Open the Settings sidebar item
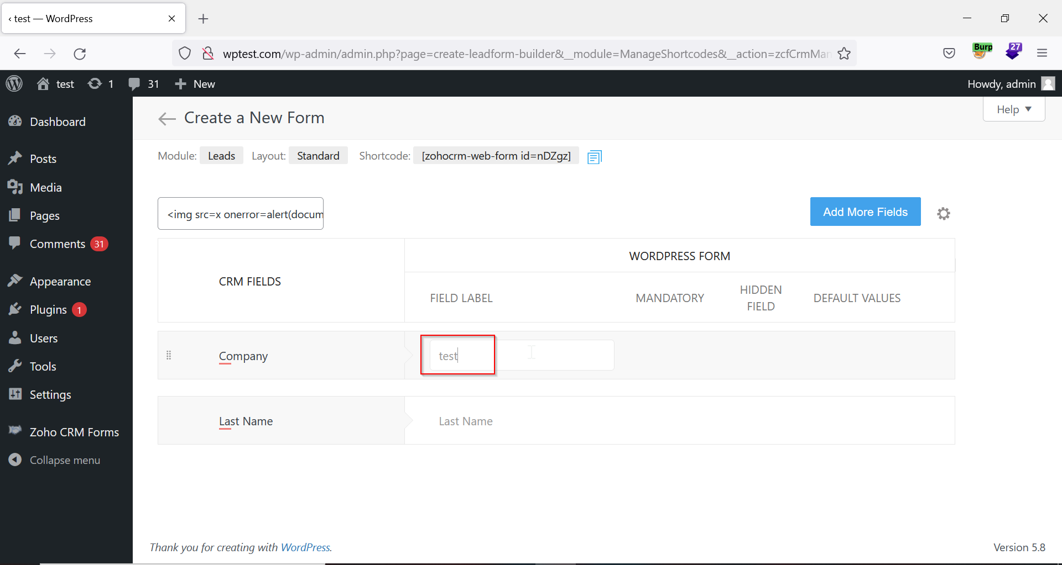 [x=50, y=394]
